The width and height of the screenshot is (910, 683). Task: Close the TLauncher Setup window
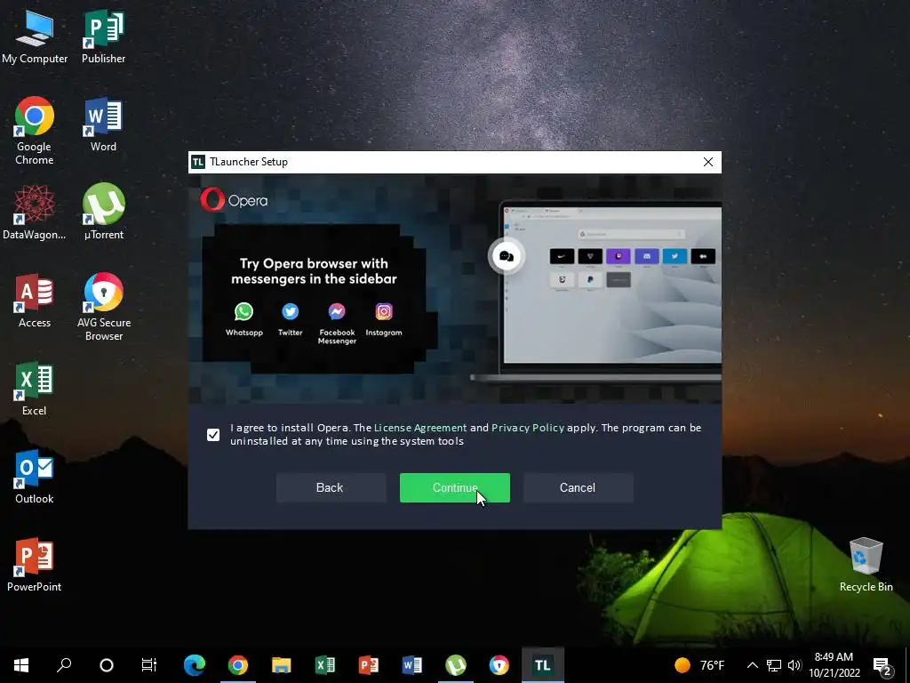(x=708, y=162)
